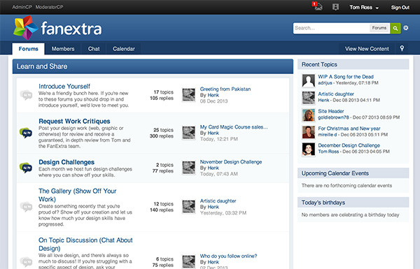Open advanced search gear icon
This screenshot has width=420, height=269.
[406, 28]
